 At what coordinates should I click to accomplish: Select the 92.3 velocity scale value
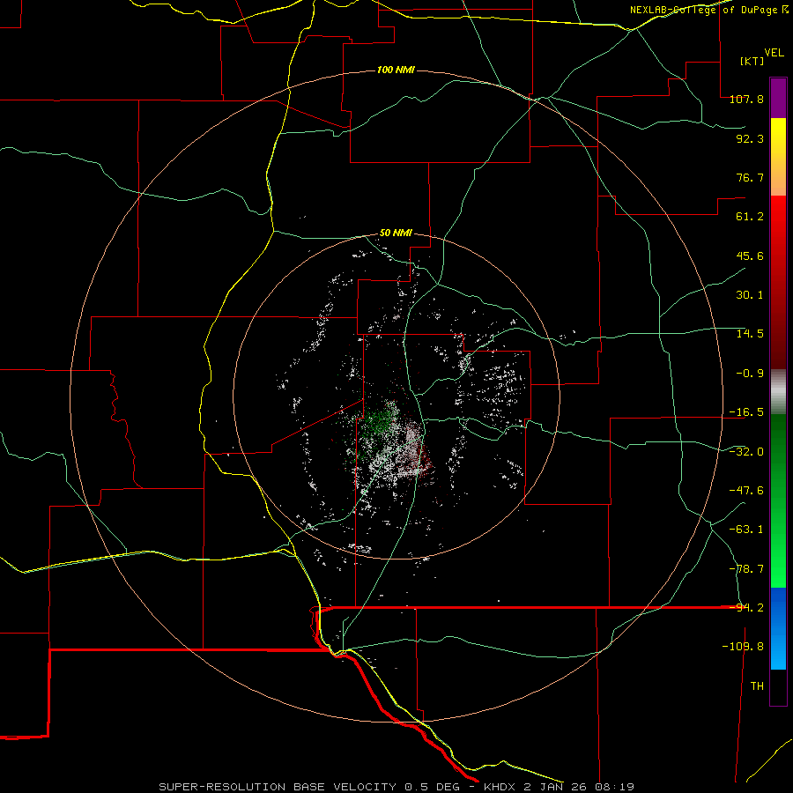point(750,138)
